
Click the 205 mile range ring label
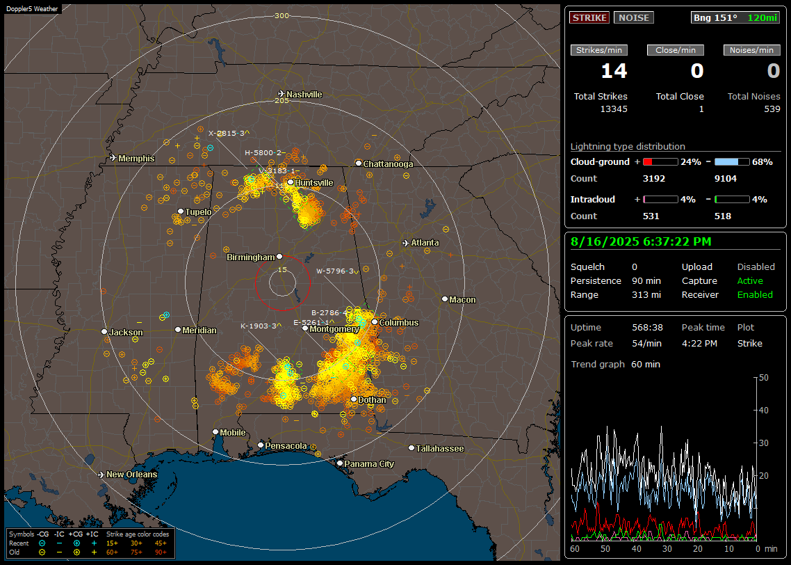click(282, 100)
